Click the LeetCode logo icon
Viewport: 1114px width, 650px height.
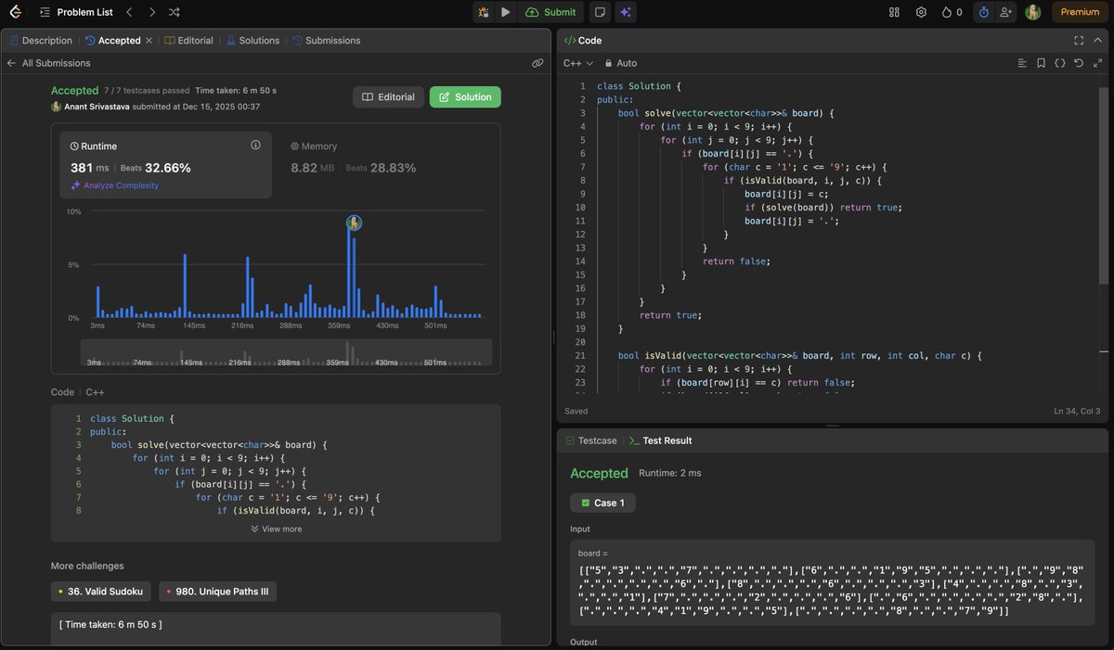coord(17,12)
